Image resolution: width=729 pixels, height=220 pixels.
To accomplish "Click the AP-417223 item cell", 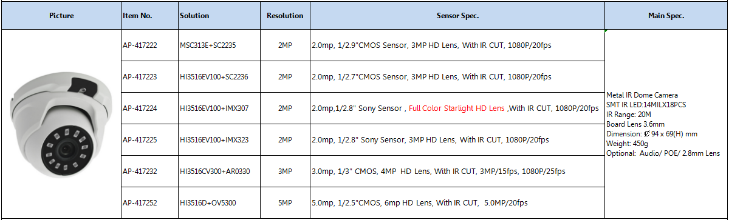I will [149, 77].
